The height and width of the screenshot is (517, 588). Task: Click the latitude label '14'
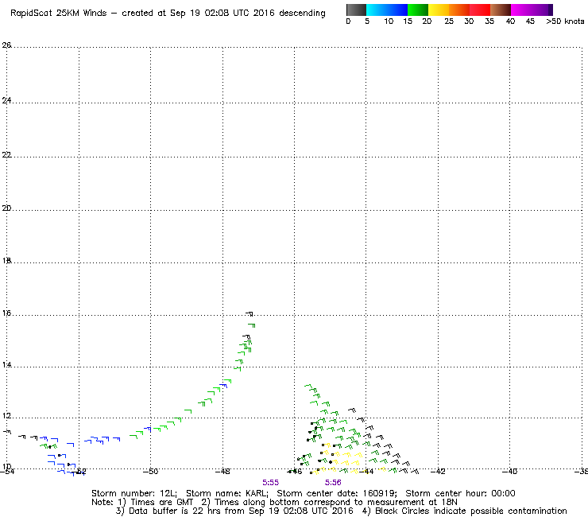point(6,365)
